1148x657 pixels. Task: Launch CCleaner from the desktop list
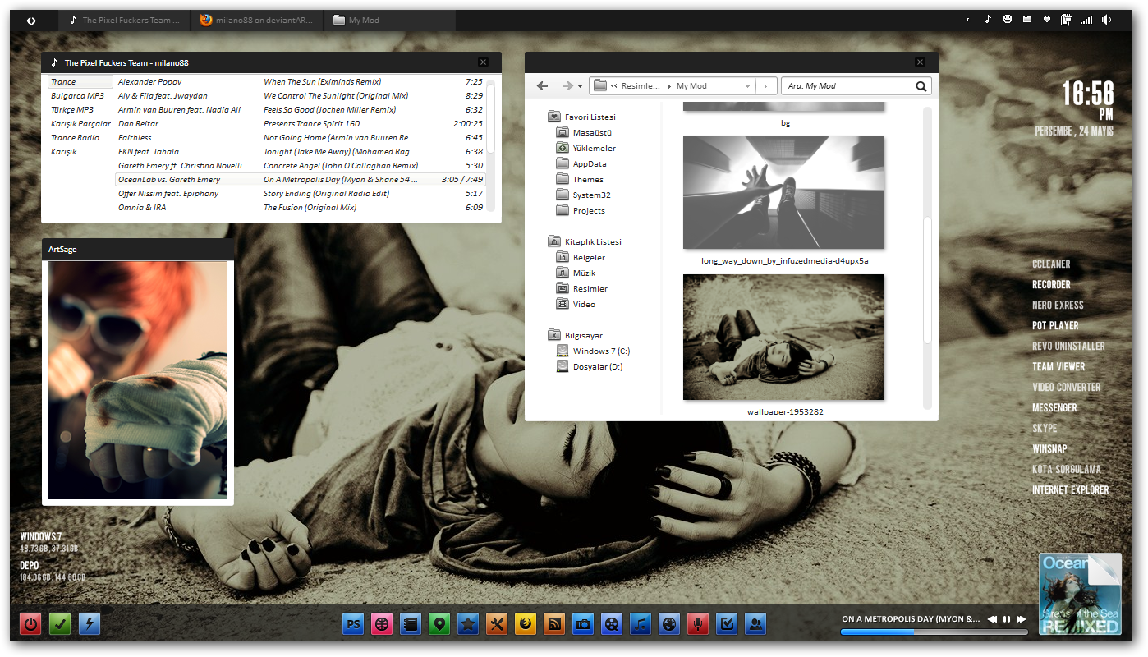pos(1051,264)
